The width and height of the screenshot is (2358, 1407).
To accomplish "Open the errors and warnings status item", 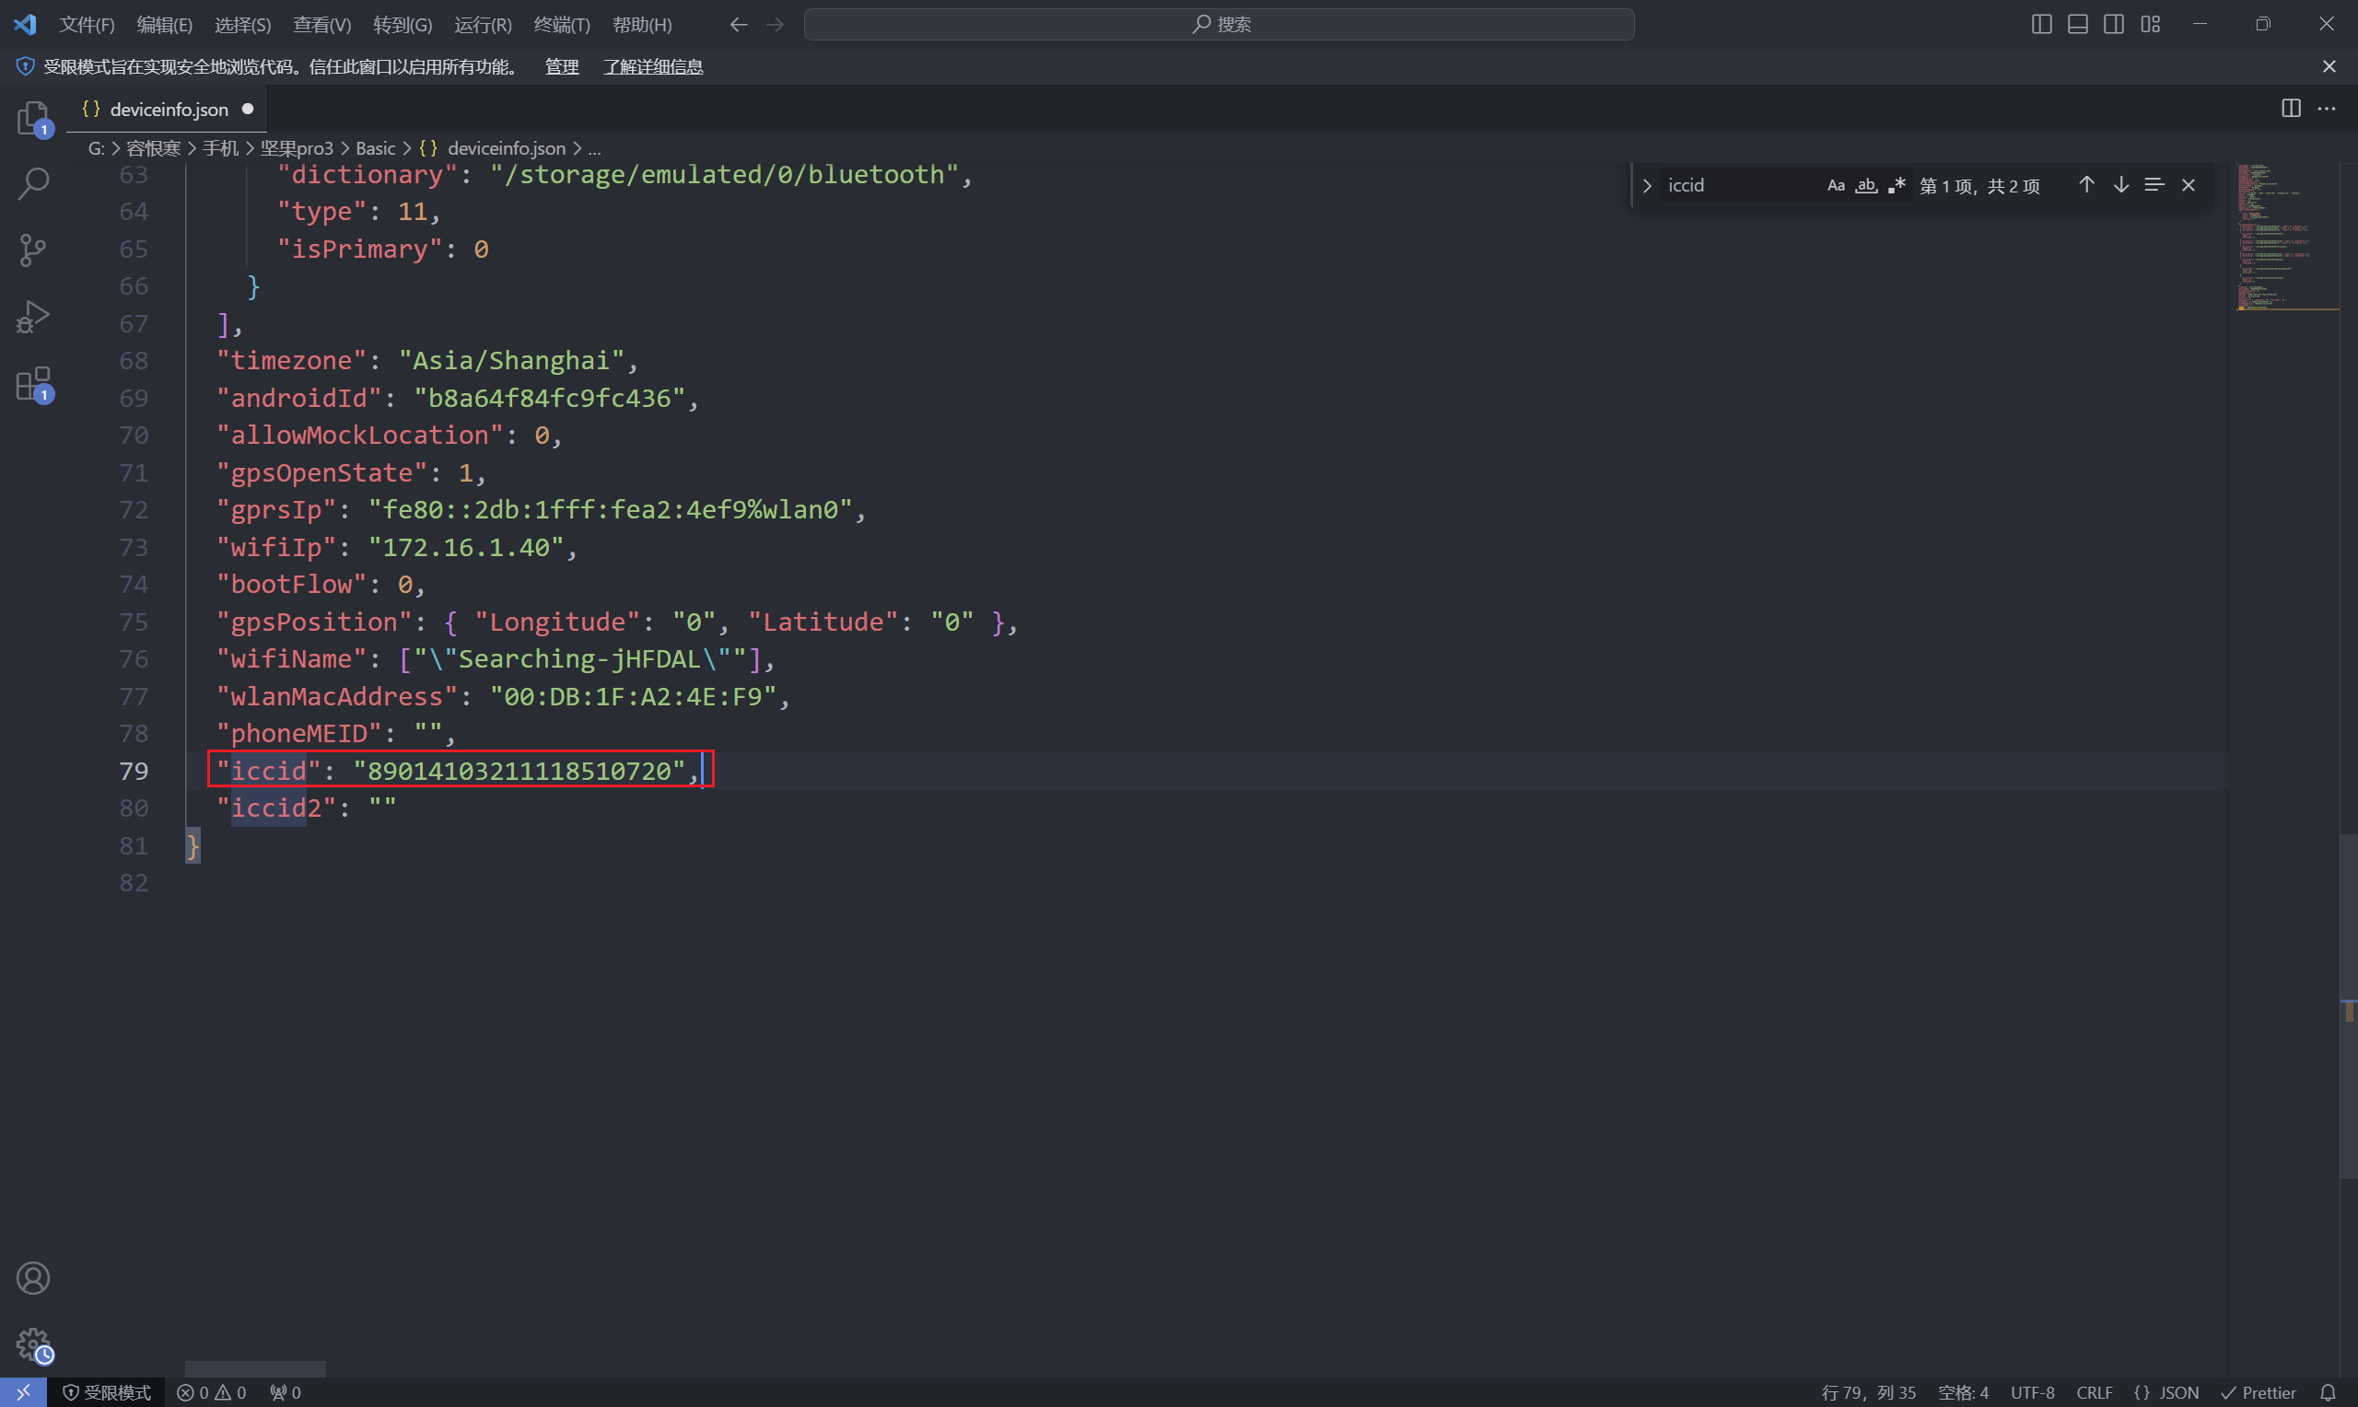I will pyautogui.click(x=212, y=1392).
